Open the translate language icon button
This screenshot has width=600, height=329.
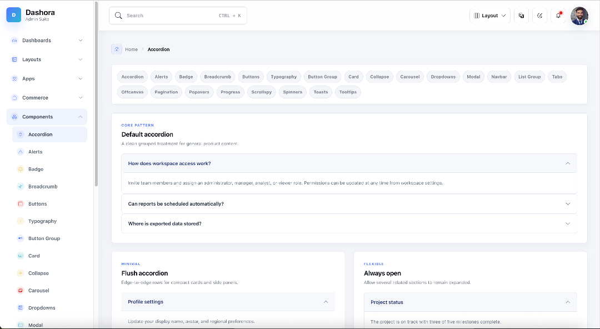[521, 16]
